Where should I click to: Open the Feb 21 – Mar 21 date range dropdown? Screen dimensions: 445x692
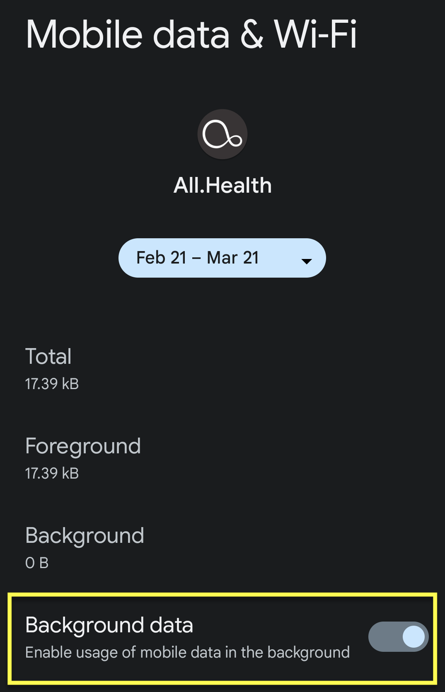[x=222, y=258]
